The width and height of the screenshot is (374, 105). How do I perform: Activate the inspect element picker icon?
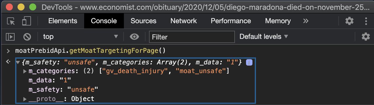tap(11, 21)
